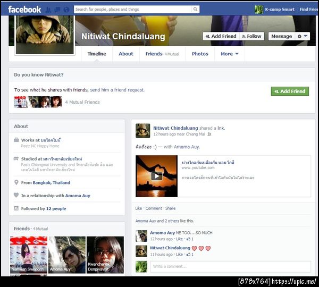View thumbs-up count on Amoma's comment
This screenshot has height=287, width=319.
(190, 239)
